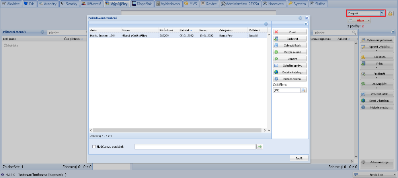Open the Vyhledávání tab
This screenshot has width=398, height=178.
coord(168,4)
